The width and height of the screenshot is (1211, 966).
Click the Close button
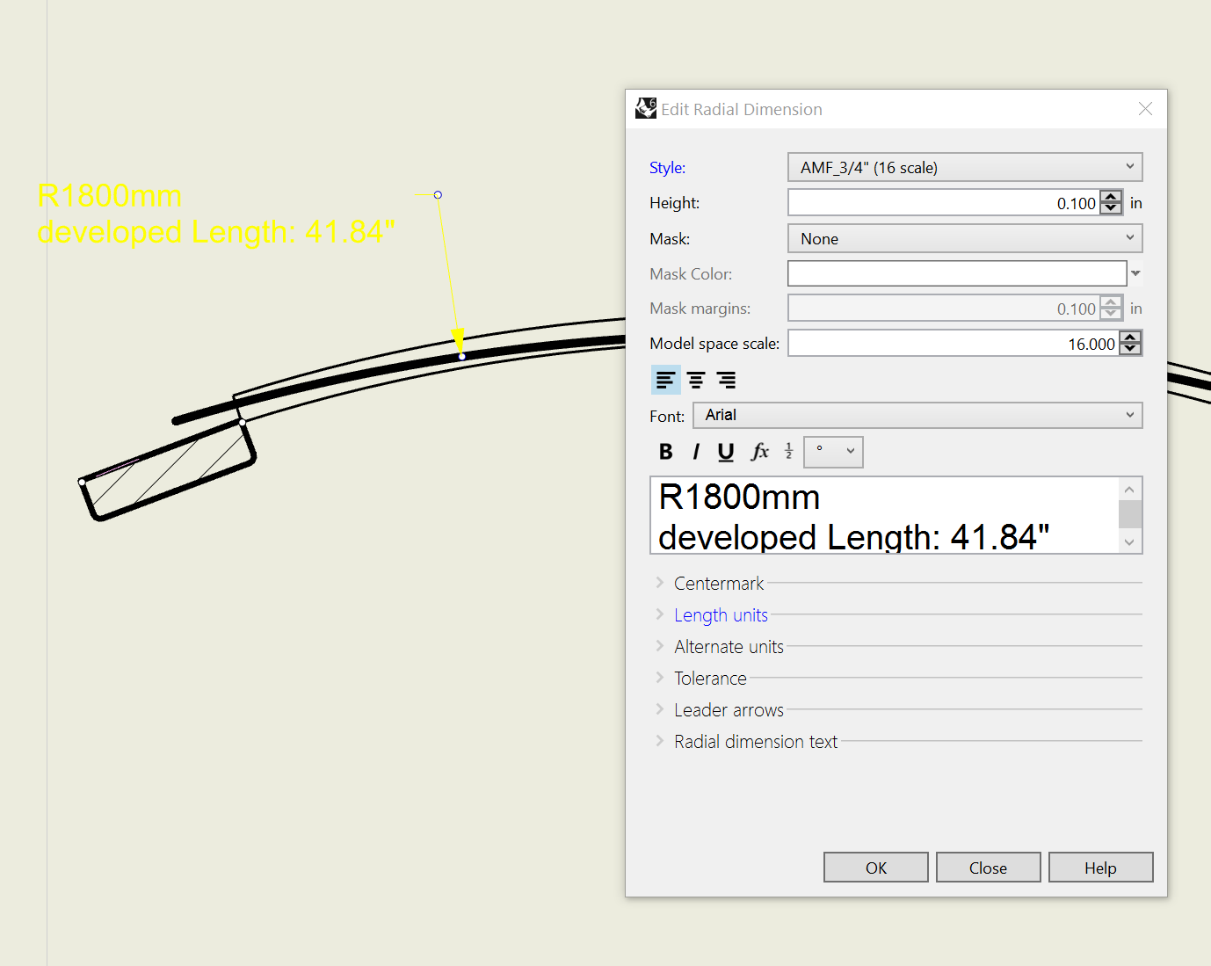pos(989,868)
